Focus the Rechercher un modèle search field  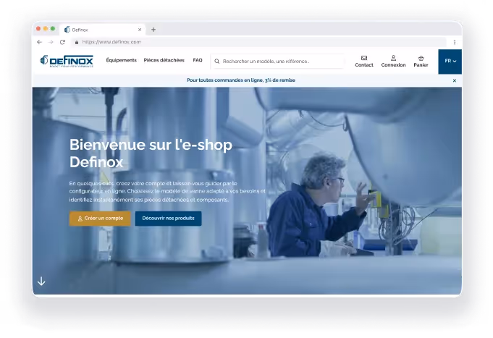coord(277,62)
